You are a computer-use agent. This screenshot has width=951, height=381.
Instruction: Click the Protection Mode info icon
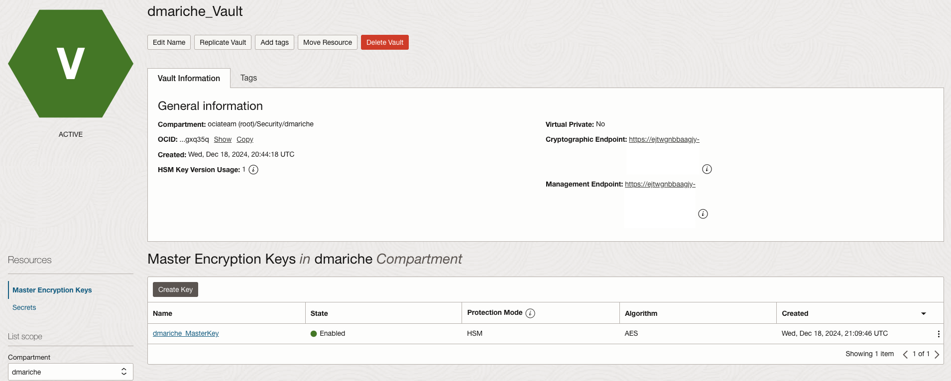coord(530,313)
